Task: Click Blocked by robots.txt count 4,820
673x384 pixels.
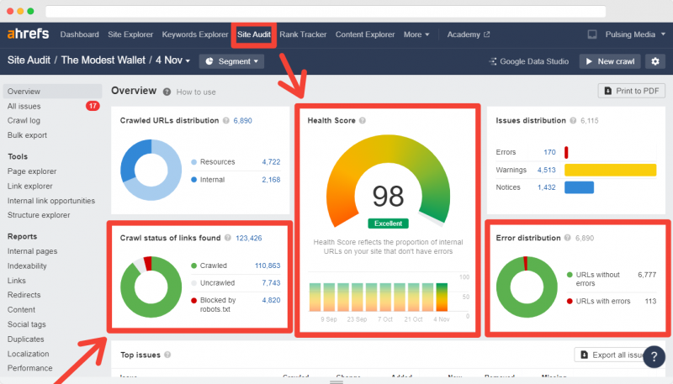Action: (x=271, y=300)
